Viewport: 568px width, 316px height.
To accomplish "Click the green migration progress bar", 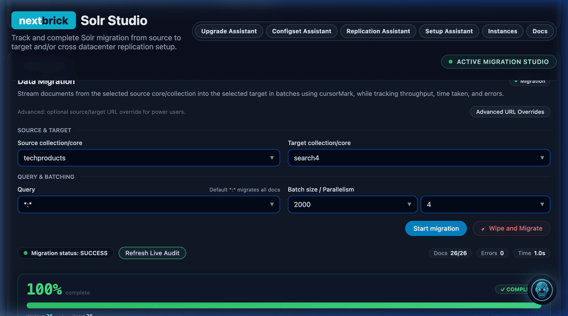I will (284, 306).
